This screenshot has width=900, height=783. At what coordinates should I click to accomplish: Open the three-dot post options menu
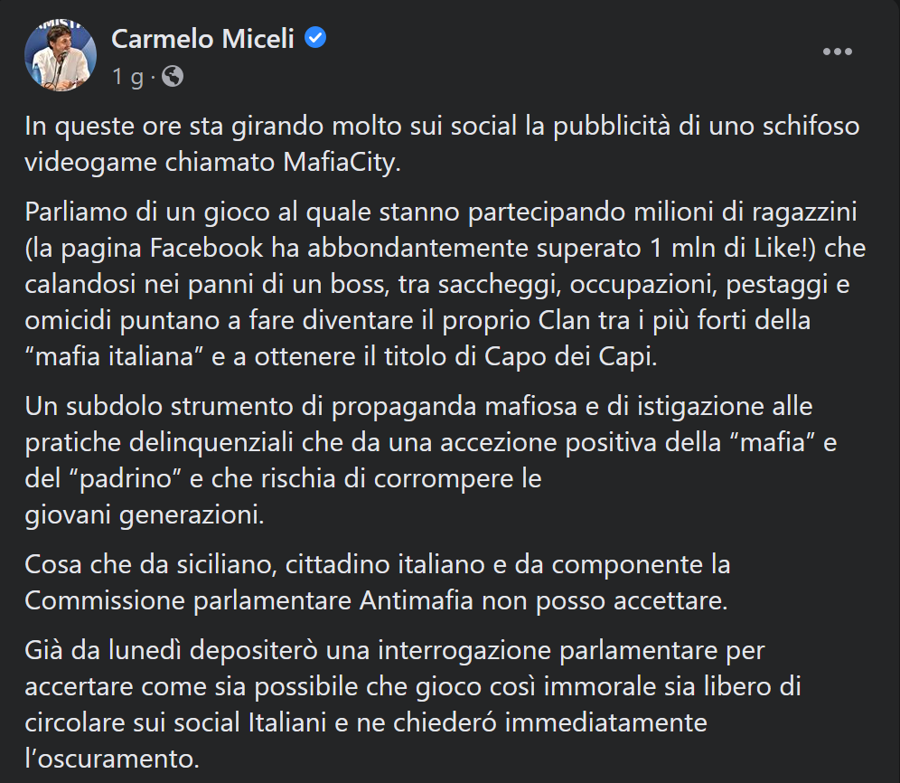click(x=837, y=52)
